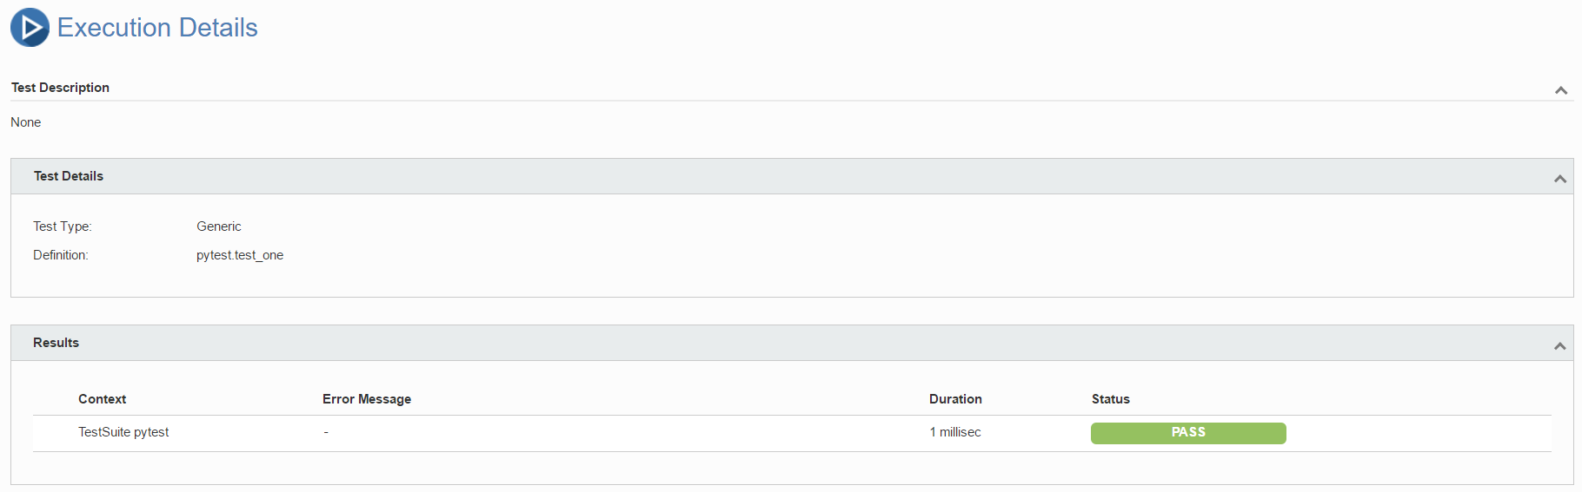The image size is (1582, 492).
Task: Click the Test Type label
Action: (x=63, y=226)
